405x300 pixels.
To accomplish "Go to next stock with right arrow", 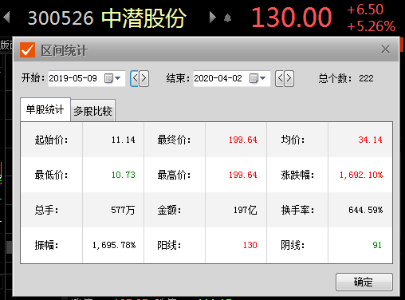I will [213, 18].
